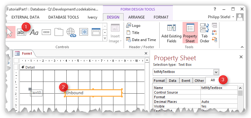The width and height of the screenshot is (251, 118).
Task: Open the Data properties tab
Action: click(173, 81)
